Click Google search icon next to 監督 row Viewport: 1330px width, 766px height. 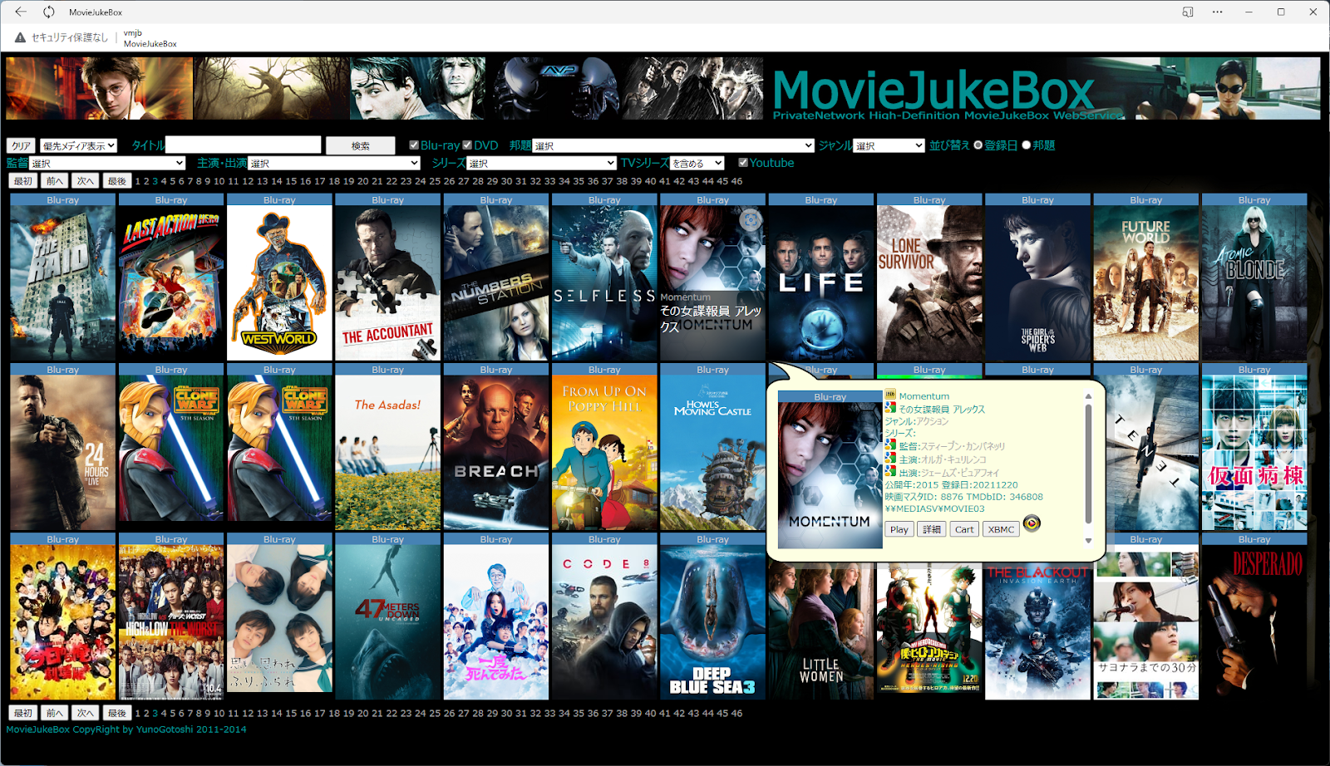[890, 445]
